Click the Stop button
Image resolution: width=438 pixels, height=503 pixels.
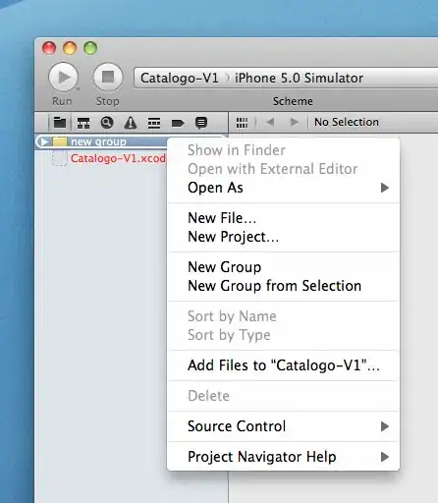pos(108,78)
